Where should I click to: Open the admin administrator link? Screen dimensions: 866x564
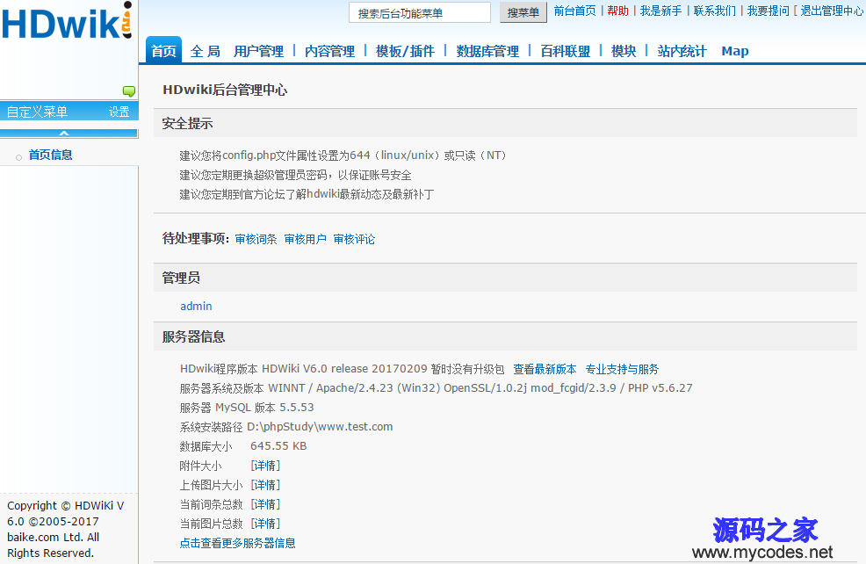click(196, 306)
